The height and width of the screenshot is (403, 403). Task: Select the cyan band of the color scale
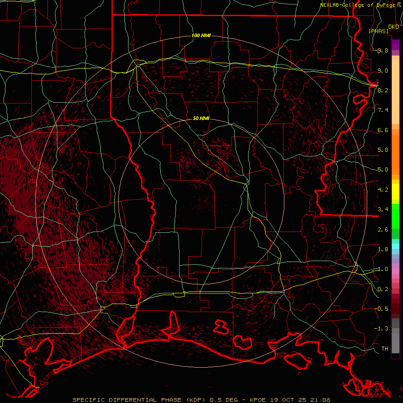[395, 246]
